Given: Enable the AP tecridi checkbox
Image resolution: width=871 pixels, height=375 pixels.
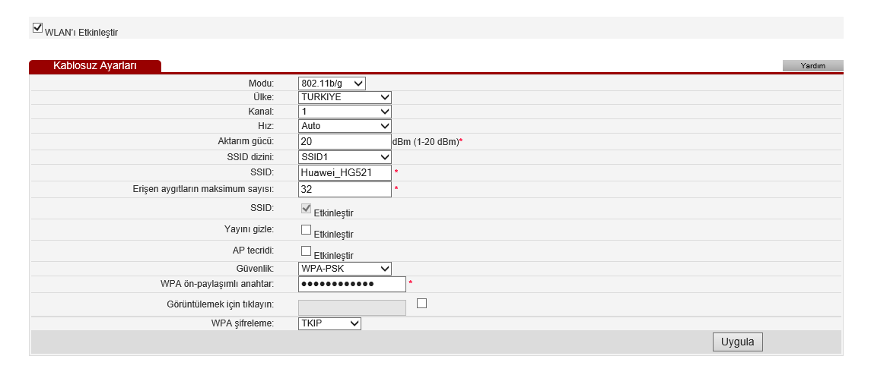Looking at the screenshot, I should (307, 251).
